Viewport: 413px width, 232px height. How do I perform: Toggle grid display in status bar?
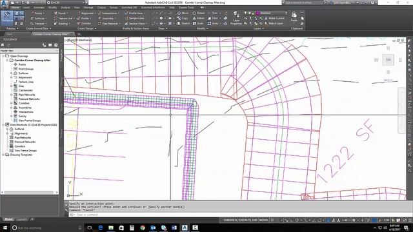(x=272, y=220)
